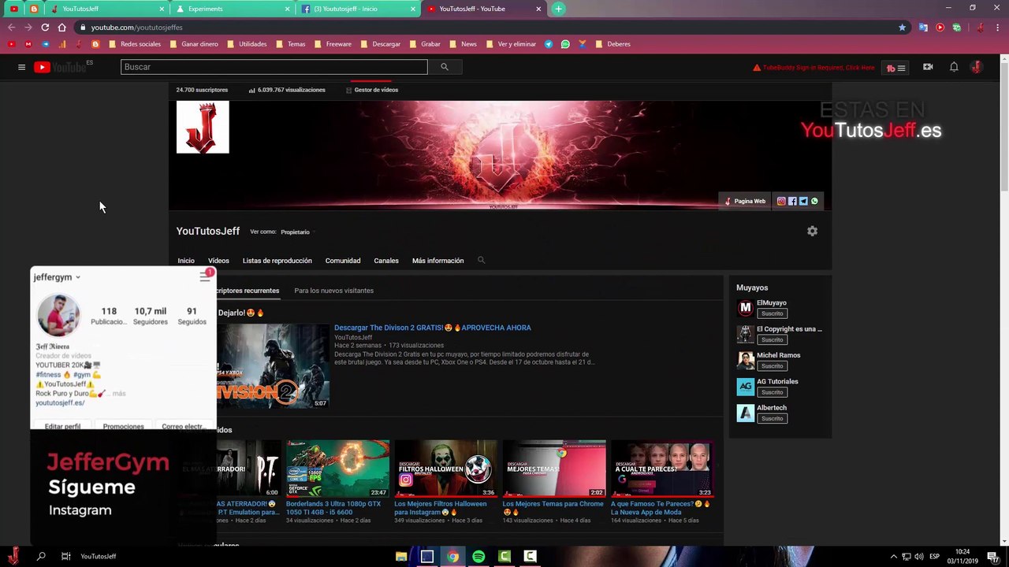Viewport: 1009px width, 567px height.
Task: Open the WhatsApp bookmark icon
Action: (565, 44)
